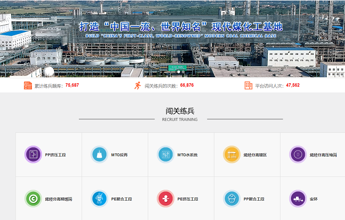The height and width of the screenshot is (220, 345).
Task: Click the orange 累计练兵题库 checklist icon
Action: (x=28, y=85)
